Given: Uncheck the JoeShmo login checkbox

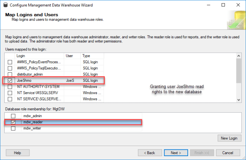Looking at the screenshot, I should (x=10, y=80).
